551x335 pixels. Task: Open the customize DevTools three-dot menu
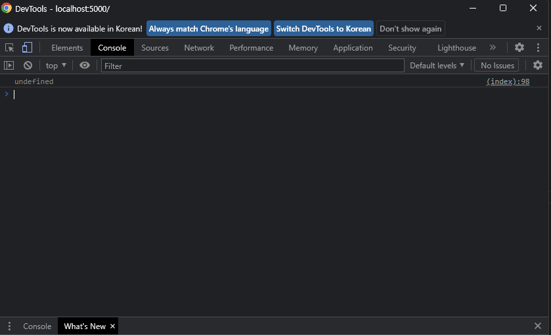point(538,47)
